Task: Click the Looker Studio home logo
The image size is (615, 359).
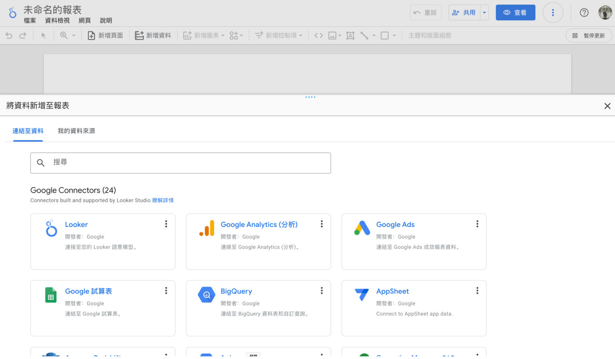Action: pyautogui.click(x=12, y=13)
